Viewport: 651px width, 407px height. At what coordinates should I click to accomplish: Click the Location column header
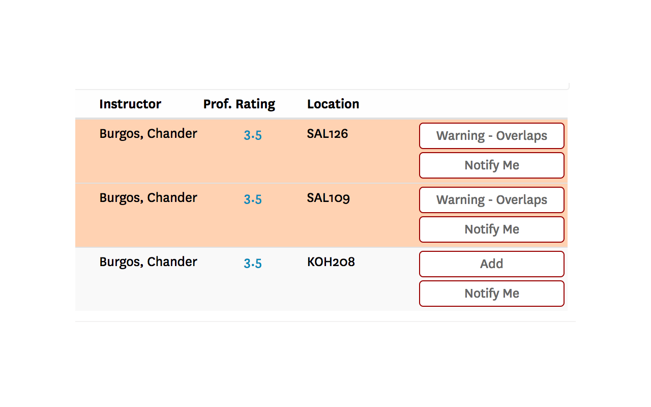tap(333, 104)
